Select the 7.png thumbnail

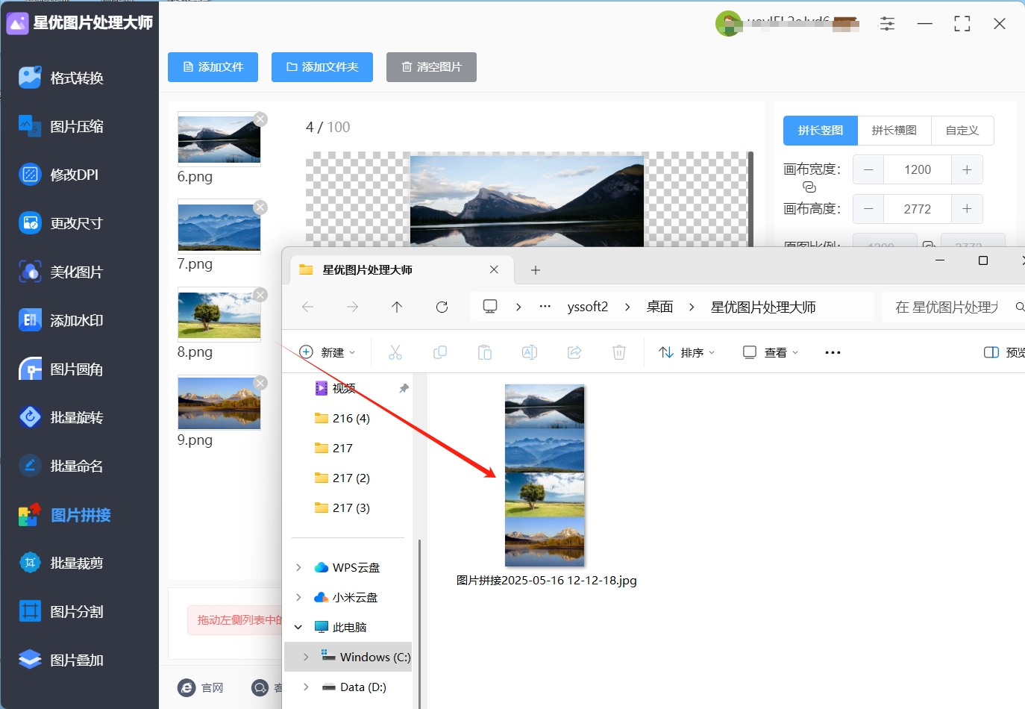pos(219,226)
